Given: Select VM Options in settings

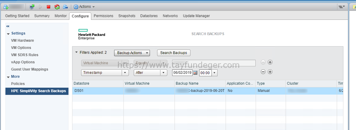Looking at the screenshot, I should pyautogui.click(x=21, y=48).
